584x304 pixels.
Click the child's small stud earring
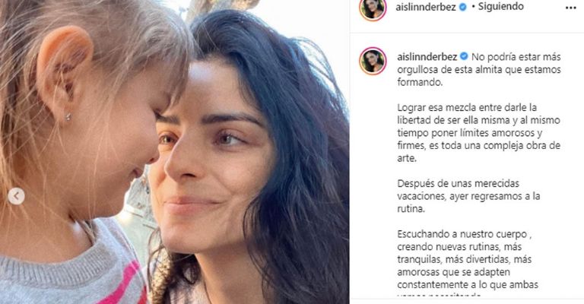point(68,117)
